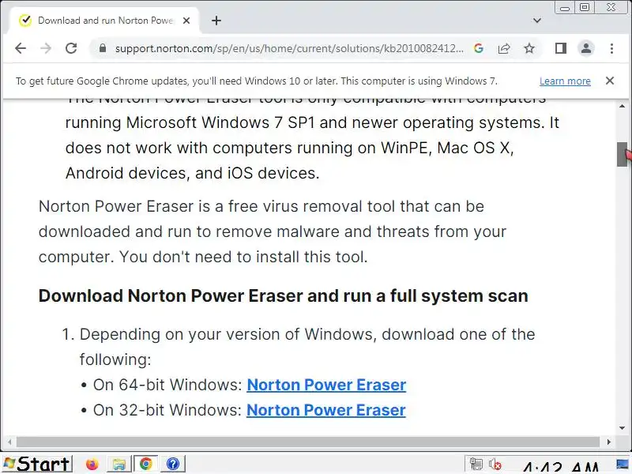Click the page scroll down arrow
The image size is (632, 474).
pyautogui.click(x=622, y=428)
